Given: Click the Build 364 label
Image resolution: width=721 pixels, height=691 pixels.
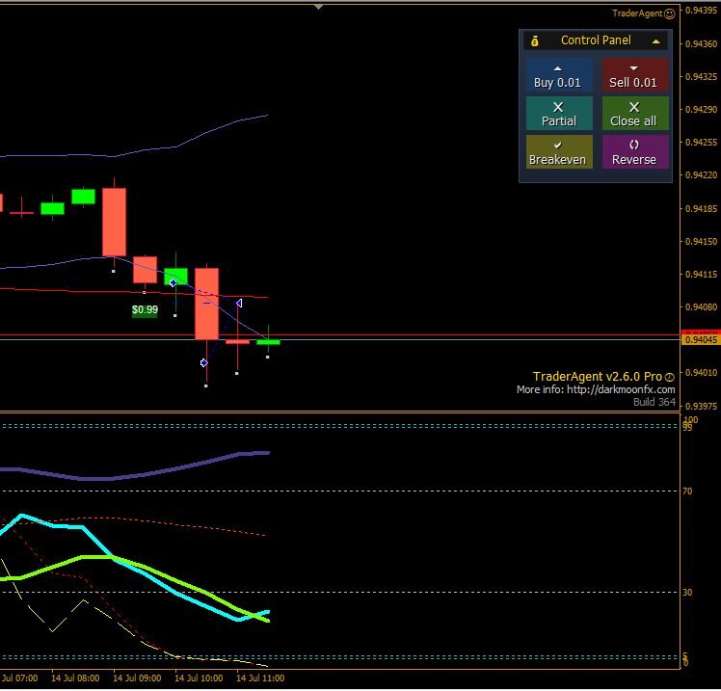Looking at the screenshot, I should tap(654, 402).
